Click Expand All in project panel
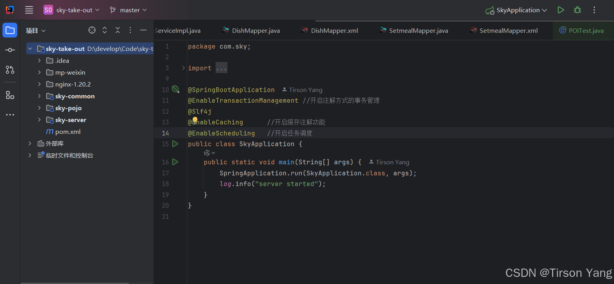 105,30
